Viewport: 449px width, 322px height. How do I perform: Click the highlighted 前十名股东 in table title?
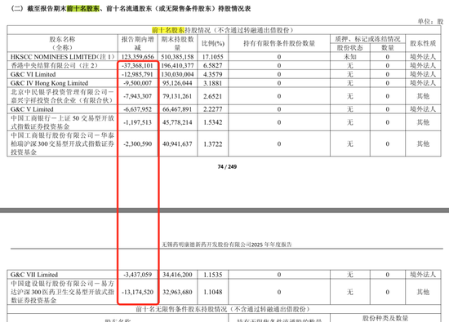(168, 30)
